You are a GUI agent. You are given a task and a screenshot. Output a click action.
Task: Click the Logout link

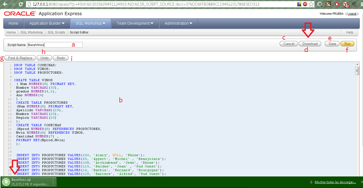click(352, 14)
